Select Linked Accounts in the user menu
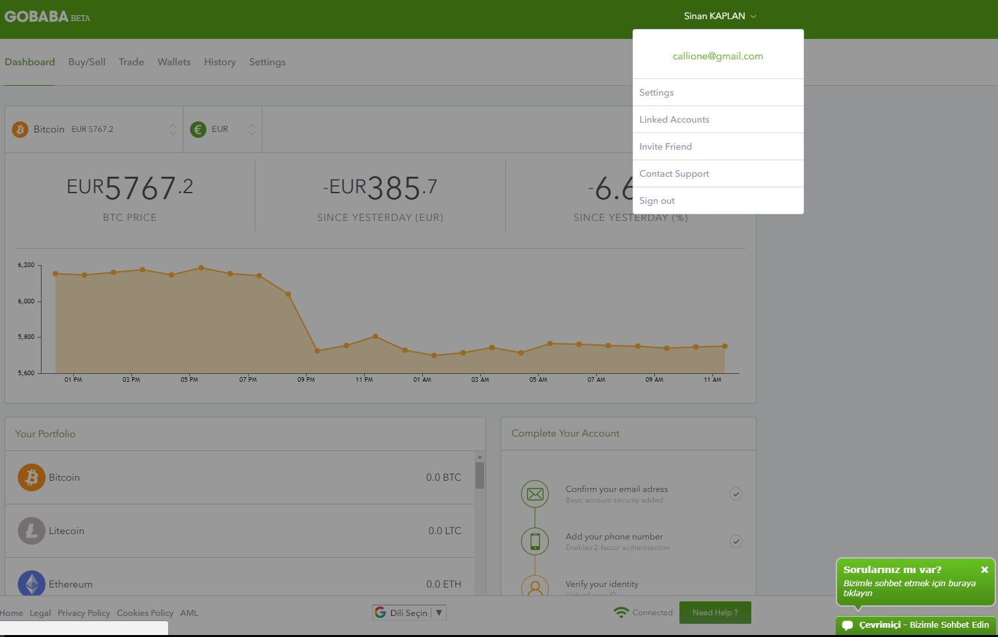The image size is (998, 637). click(x=718, y=119)
